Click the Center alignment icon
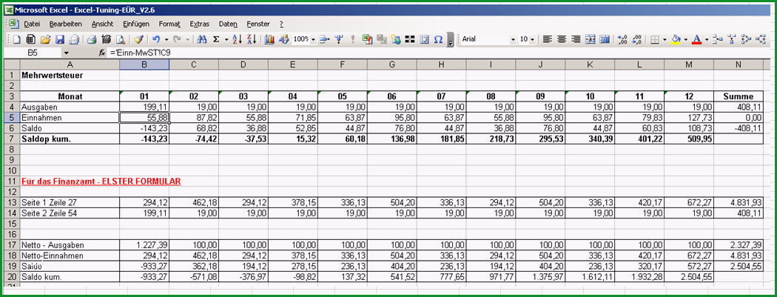This screenshot has width=777, height=297. (x=562, y=39)
